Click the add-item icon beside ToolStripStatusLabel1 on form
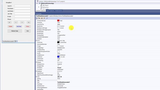The image size is (160, 90). click(x=15, y=41)
